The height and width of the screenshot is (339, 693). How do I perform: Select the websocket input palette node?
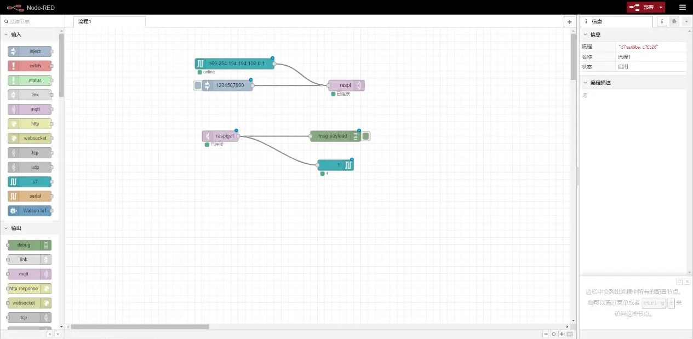click(30, 138)
